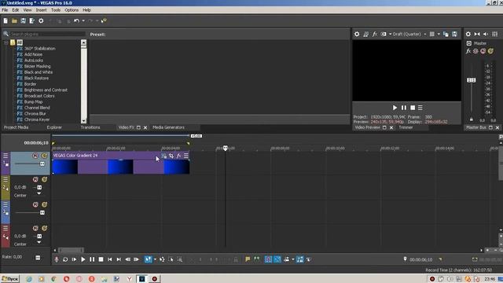
Task: Click Master bus FX icon
Action: 468,51
